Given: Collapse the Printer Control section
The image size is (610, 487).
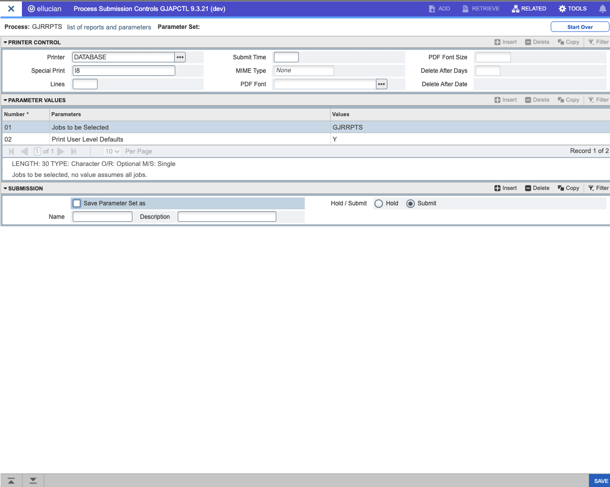Looking at the screenshot, I should click(5, 43).
